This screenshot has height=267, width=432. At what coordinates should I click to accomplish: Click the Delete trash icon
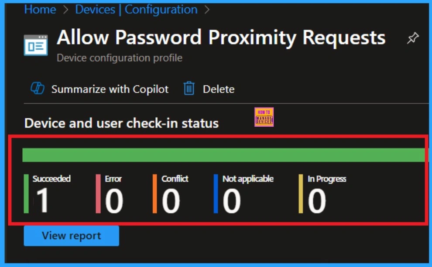coord(189,88)
